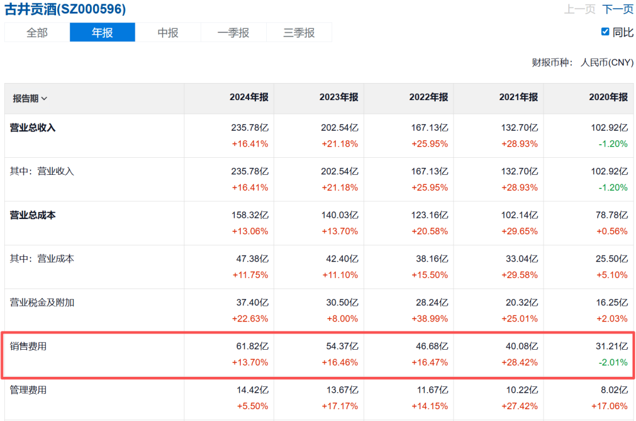The image size is (636, 421).
Task: Click the 2021年报 column header
Action: pyautogui.click(x=518, y=97)
